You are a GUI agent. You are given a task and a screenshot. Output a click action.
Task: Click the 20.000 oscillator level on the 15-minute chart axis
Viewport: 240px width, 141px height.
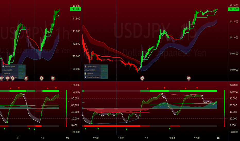point(234,119)
